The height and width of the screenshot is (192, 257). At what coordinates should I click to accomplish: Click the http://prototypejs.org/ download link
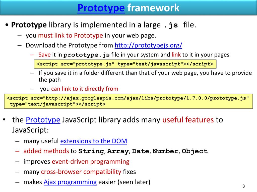pos(148,45)
